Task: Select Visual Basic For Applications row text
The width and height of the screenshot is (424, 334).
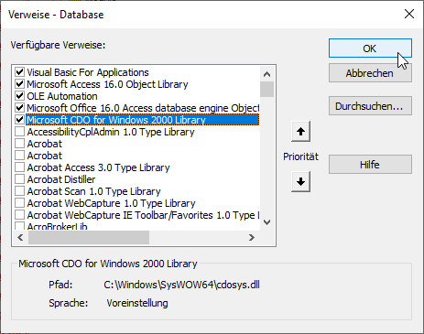Action: coord(88,72)
